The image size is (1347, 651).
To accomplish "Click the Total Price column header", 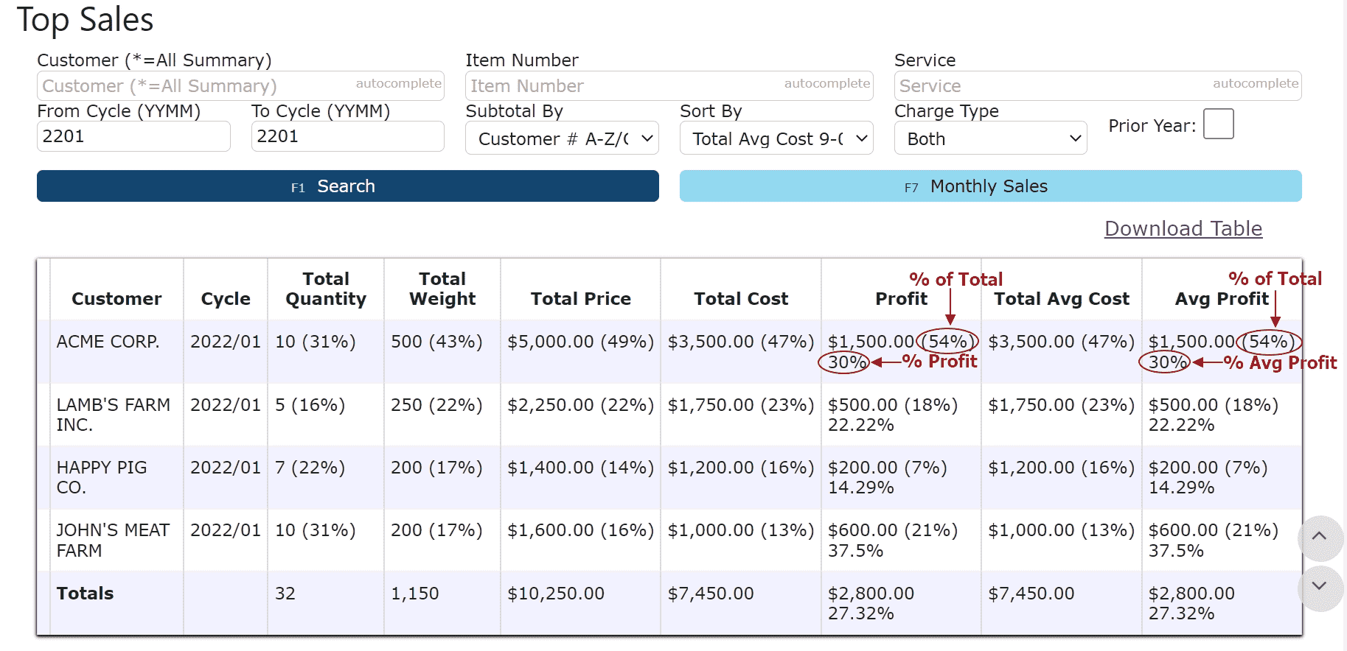I will (581, 299).
